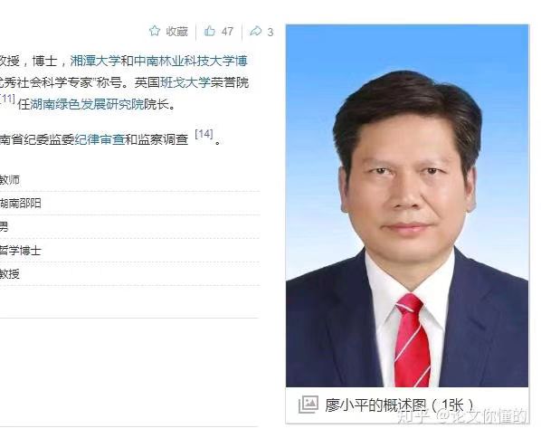
Task: Open the 湘潭大学 link
Action: pyautogui.click(x=95, y=61)
